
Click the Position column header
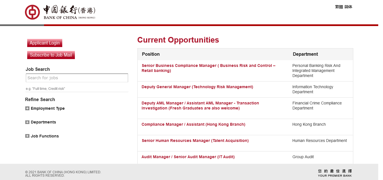151,54
